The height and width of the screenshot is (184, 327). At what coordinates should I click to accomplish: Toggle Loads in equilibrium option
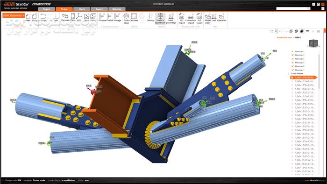point(160,18)
